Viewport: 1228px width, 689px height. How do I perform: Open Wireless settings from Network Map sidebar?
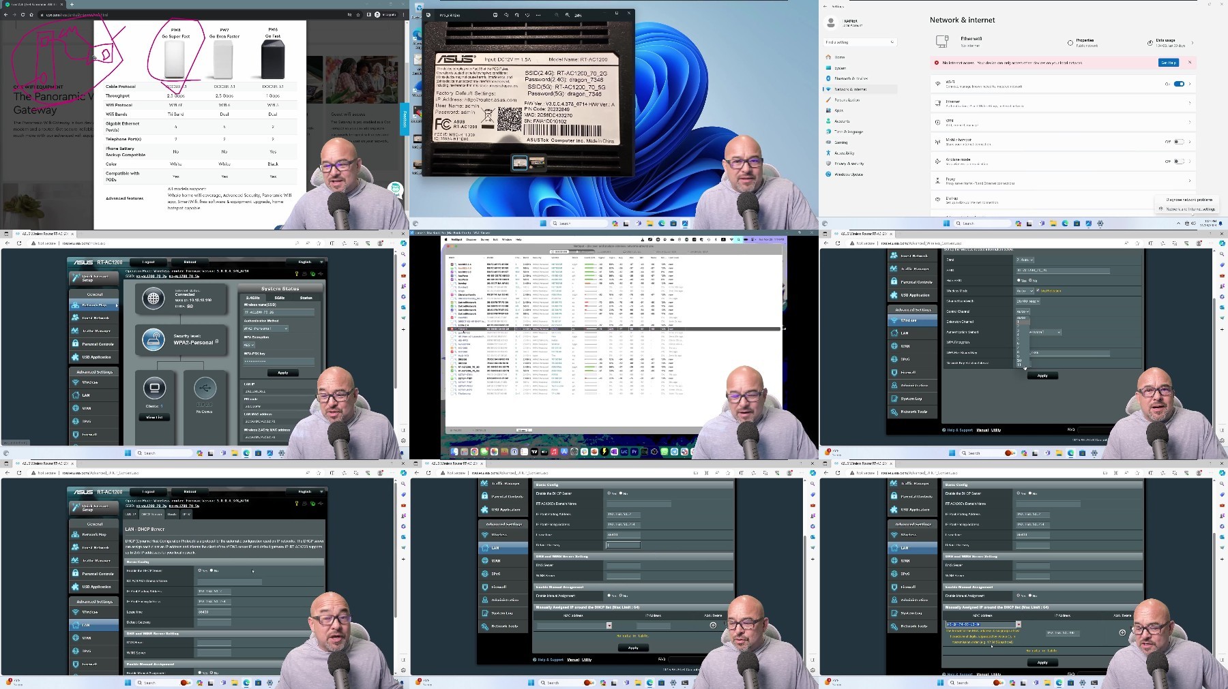[94, 382]
